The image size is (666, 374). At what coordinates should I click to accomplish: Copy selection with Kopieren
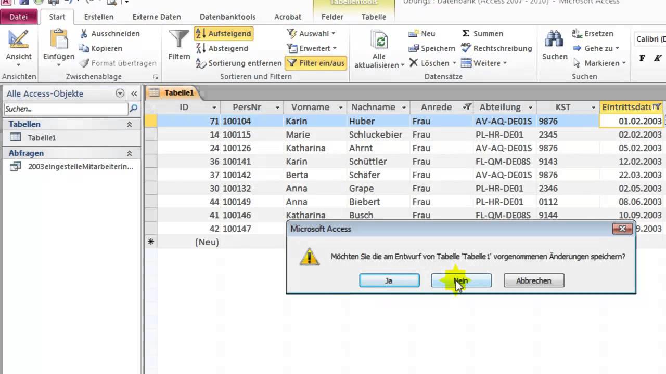coord(101,48)
